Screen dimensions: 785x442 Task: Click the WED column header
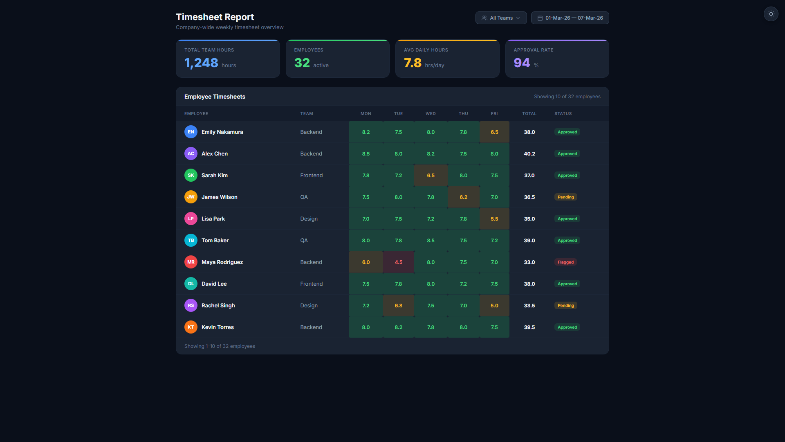tap(431, 114)
